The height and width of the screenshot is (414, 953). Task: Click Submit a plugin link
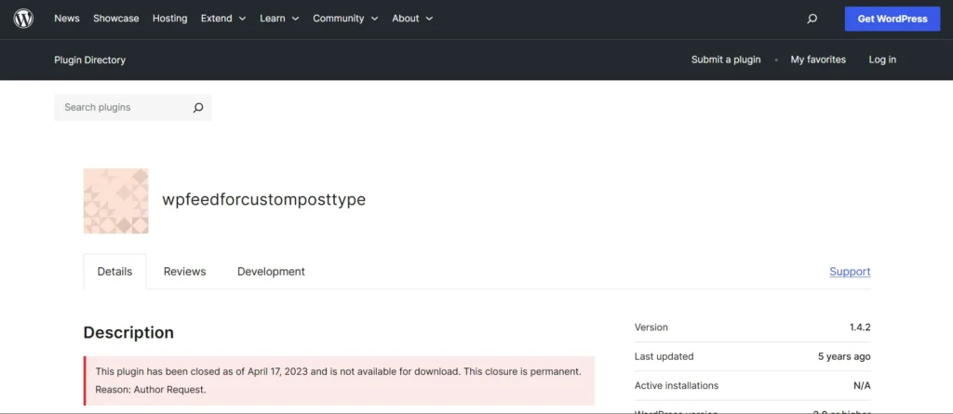(x=726, y=60)
